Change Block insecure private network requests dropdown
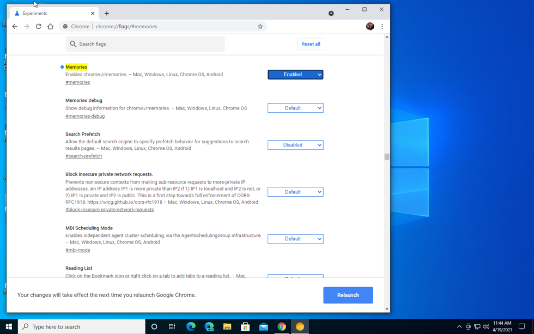This screenshot has height=334, width=534. pos(295,192)
